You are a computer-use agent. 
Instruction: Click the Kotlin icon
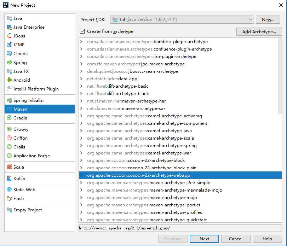(x=9, y=178)
